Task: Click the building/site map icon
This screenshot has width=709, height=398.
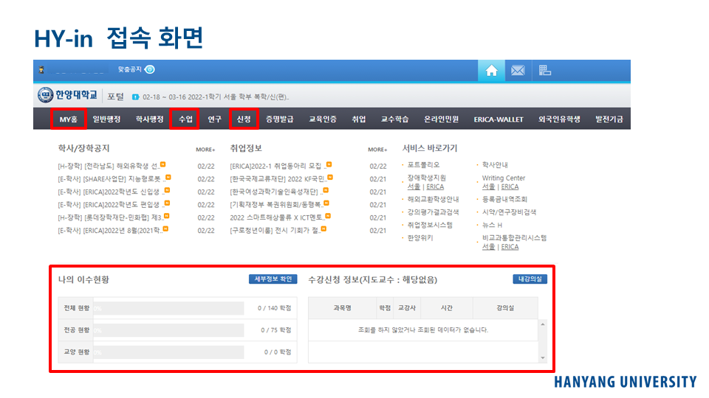Action: (x=545, y=71)
